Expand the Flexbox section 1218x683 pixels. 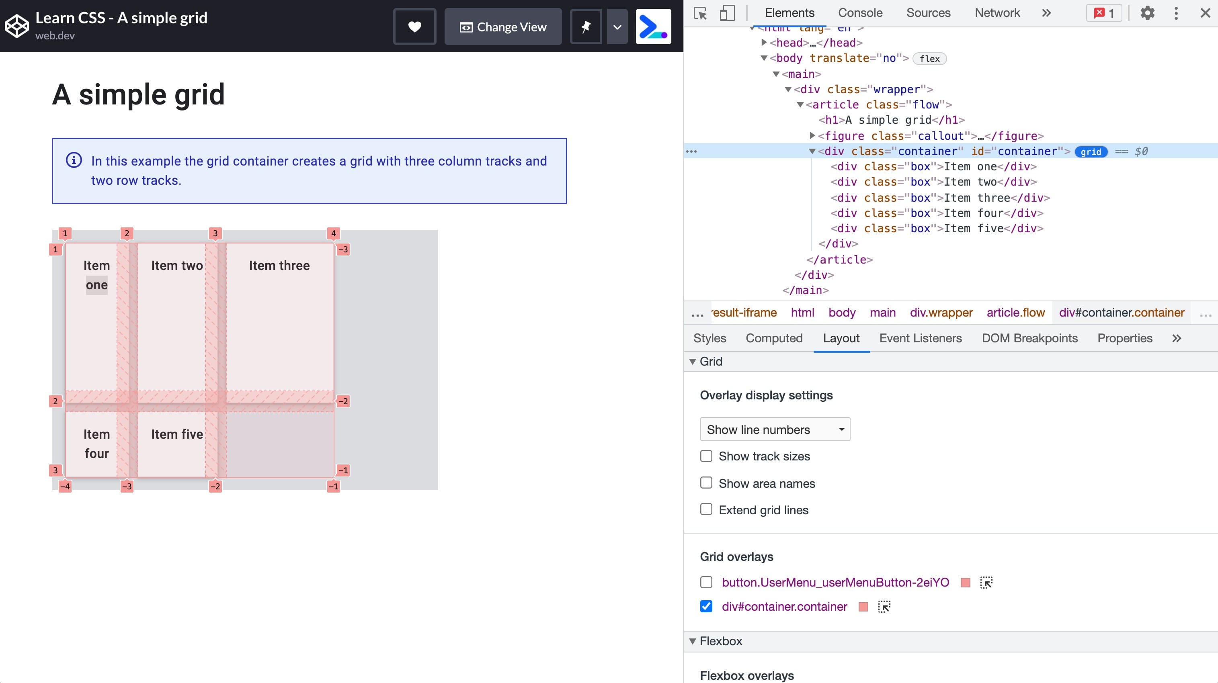(693, 640)
